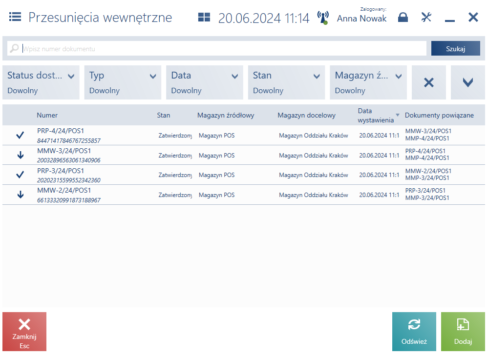Select document MMW-2/24/POS1 in Numer column

coord(64,190)
